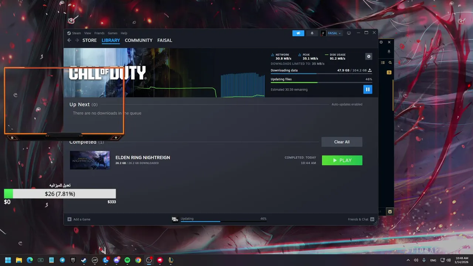The width and height of the screenshot is (473, 266).
Task: Go forward with the right arrow
Action: tap(77, 40)
